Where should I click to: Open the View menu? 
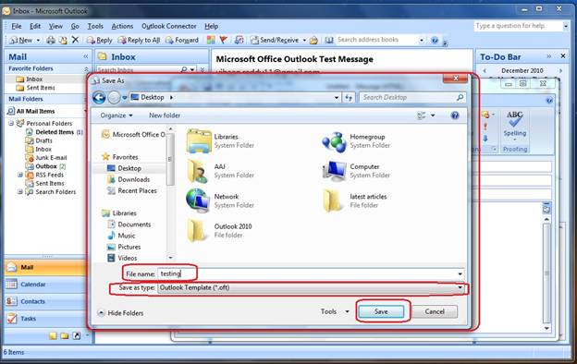(55, 26)
